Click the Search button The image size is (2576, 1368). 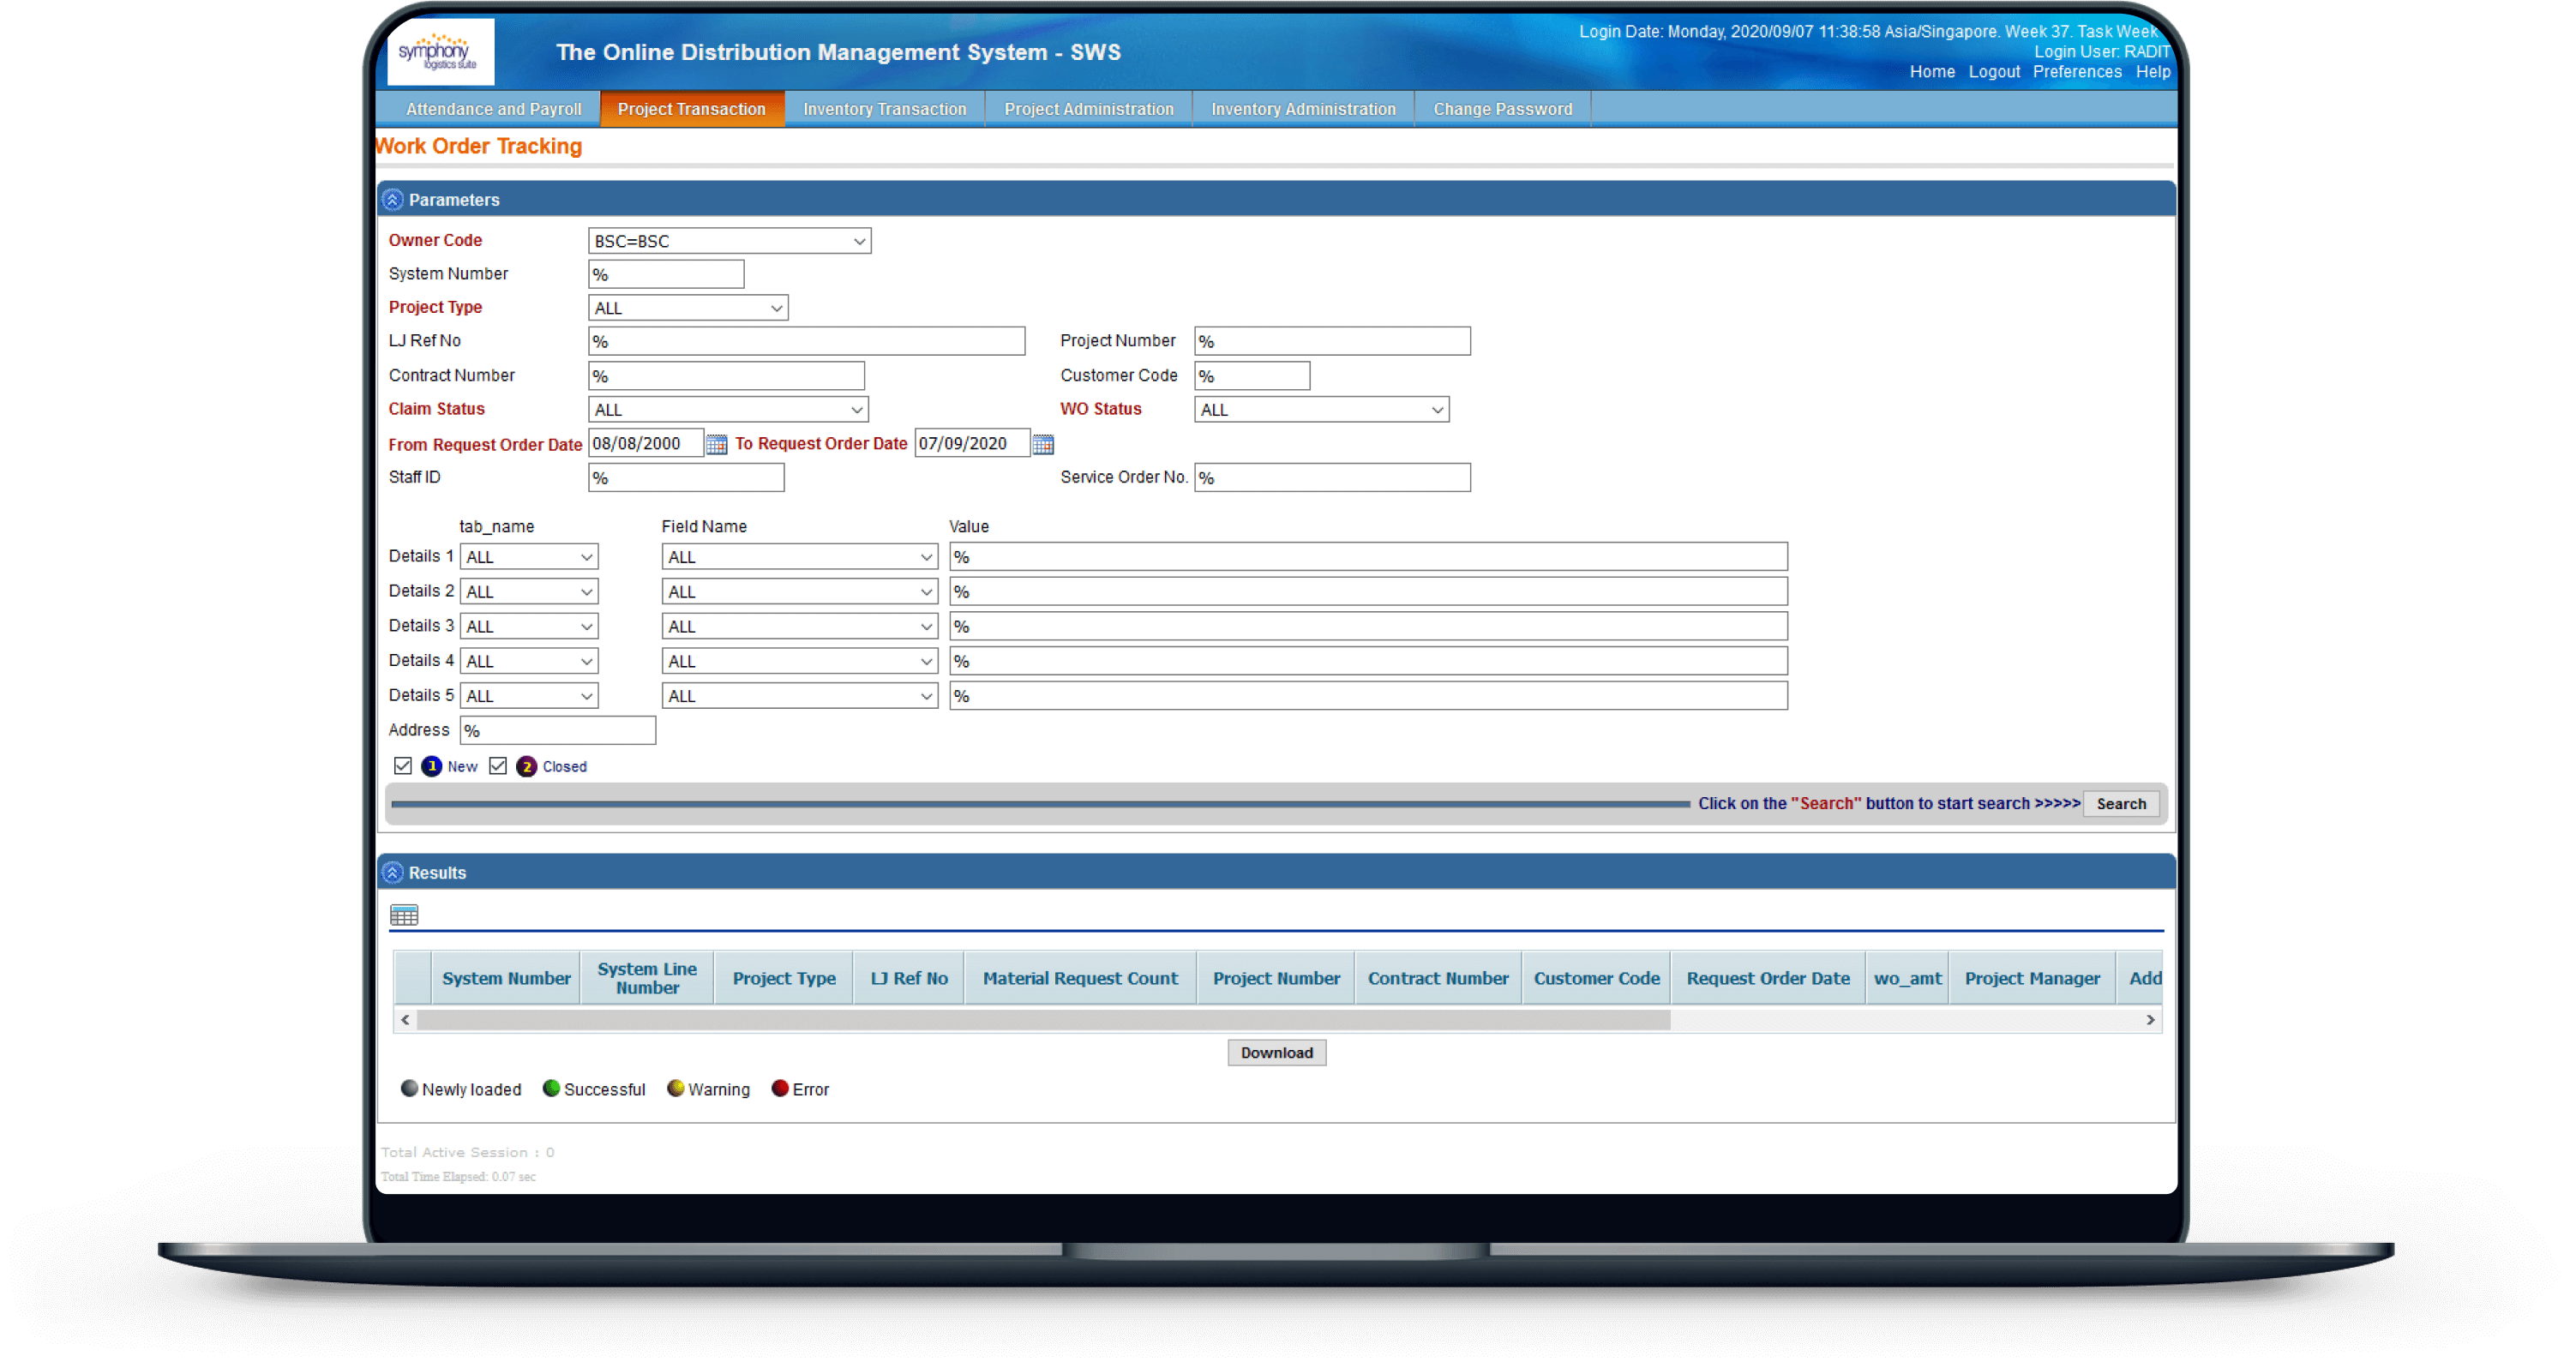(2120, 804)
